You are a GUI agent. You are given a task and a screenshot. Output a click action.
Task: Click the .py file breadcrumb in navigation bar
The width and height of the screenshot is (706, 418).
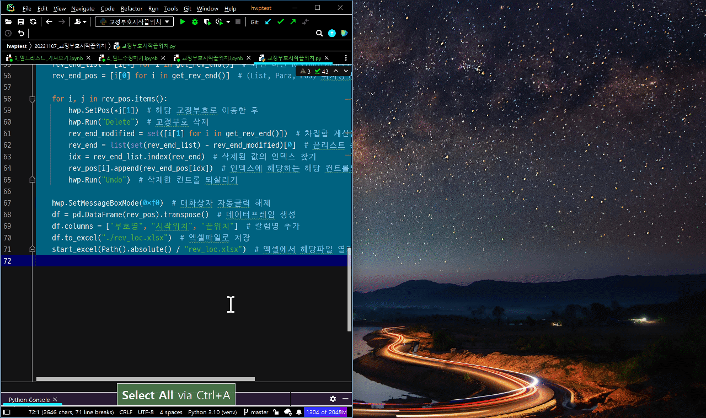[x=144, y=46]
